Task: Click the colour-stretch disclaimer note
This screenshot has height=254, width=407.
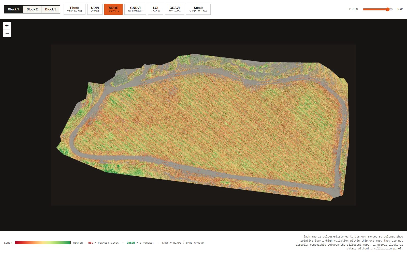Action: tap(349, 243)
